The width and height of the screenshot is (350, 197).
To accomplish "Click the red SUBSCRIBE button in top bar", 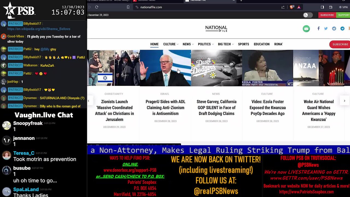I will coord(327,15).
